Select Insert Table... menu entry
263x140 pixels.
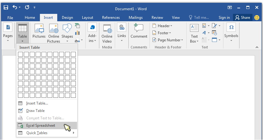pyautogui.click(x=47, y=103)
